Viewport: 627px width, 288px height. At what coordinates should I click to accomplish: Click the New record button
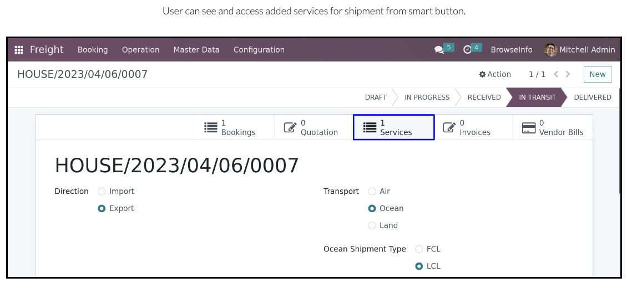click(x=598, y=75)
